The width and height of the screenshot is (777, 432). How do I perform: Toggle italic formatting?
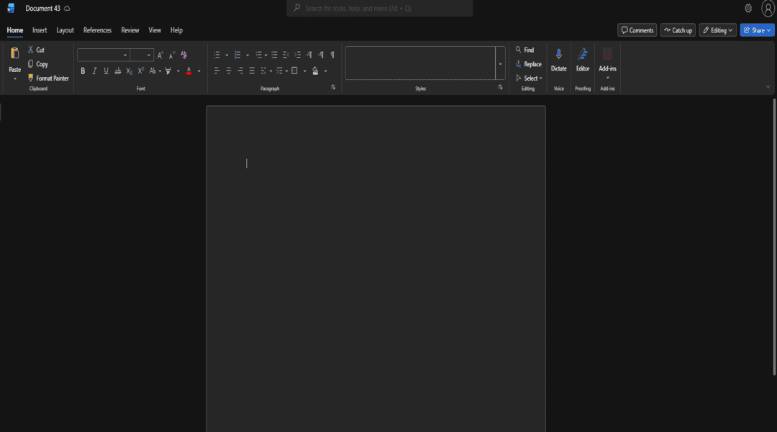[x=94, y=71]
